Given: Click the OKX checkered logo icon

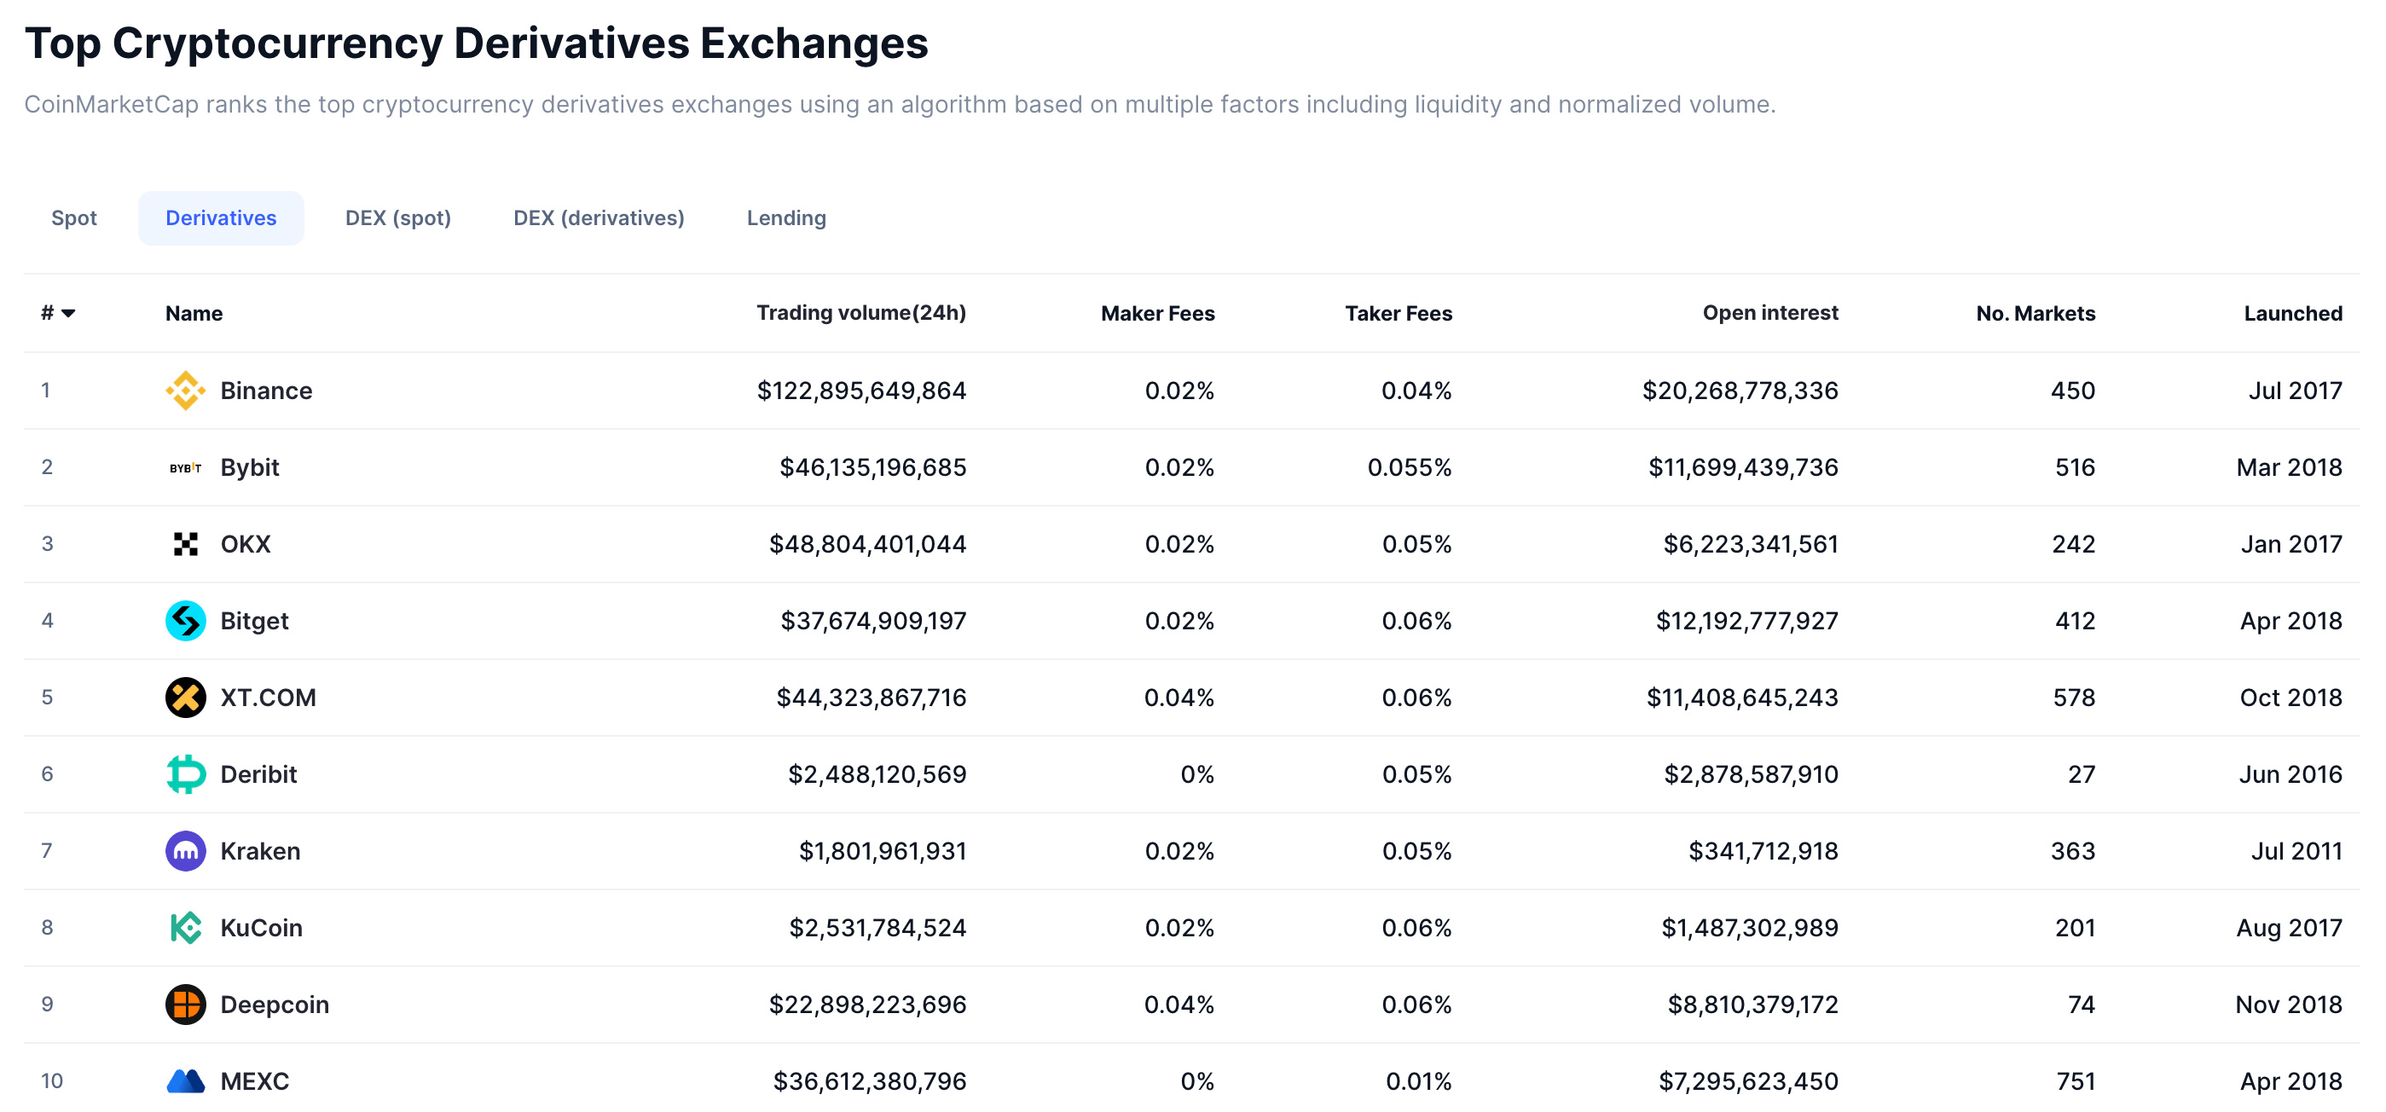Looking at the screenshot, I should point(185,543).
